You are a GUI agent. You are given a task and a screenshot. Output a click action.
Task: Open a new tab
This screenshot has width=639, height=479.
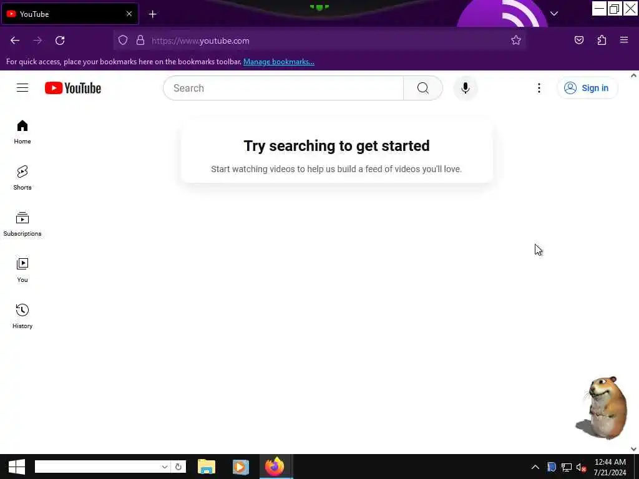pos(153,14)
